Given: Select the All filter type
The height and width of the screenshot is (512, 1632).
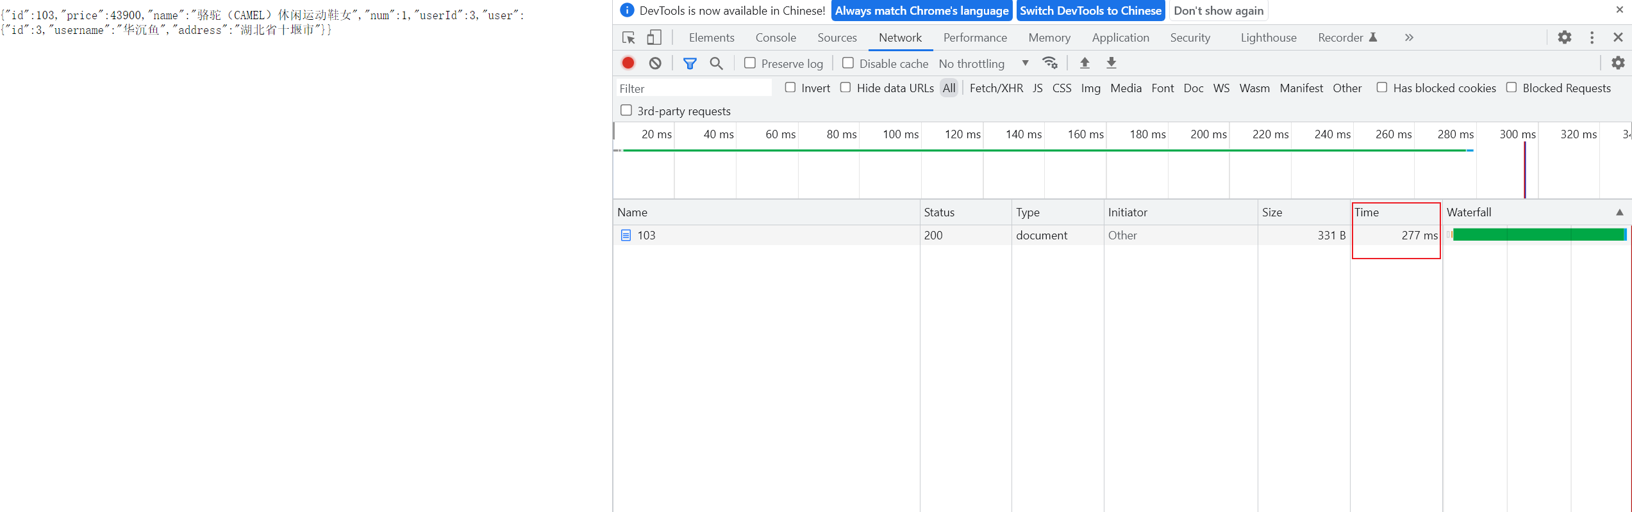Looking at the screenshot, I should pos(949,88).
